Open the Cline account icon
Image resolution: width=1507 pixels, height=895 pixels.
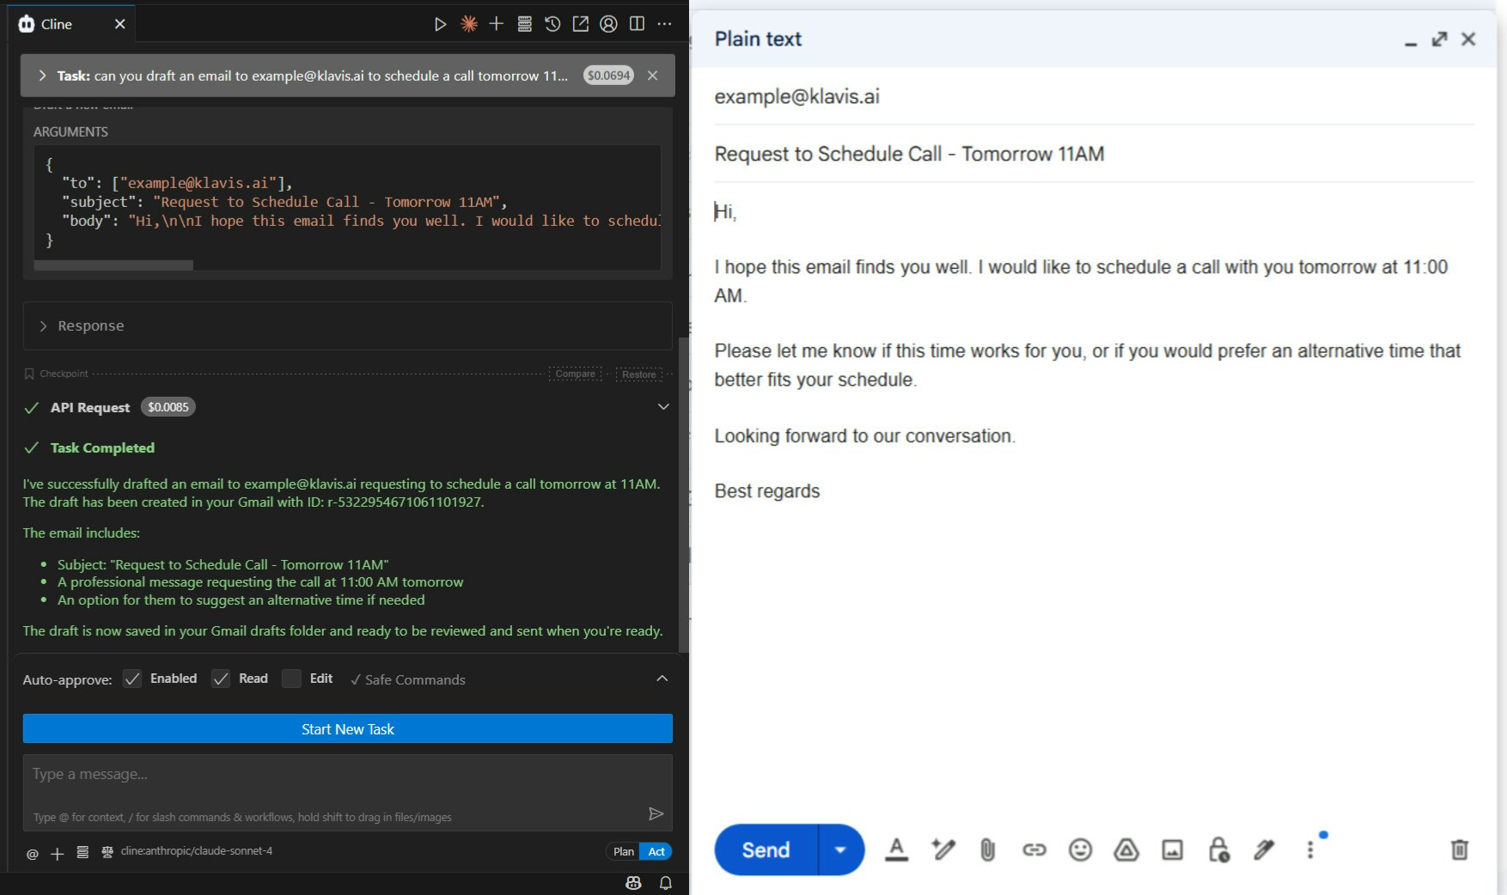608,24
